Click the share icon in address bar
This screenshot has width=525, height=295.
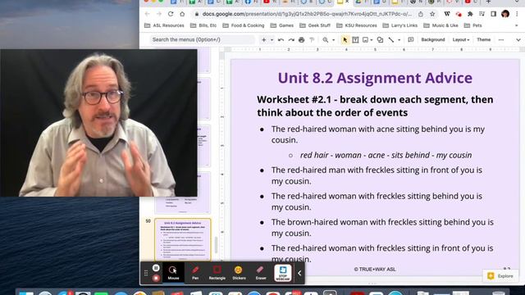421,14
